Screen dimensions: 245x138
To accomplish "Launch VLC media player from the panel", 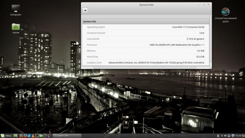I will [x=33, y=136].
